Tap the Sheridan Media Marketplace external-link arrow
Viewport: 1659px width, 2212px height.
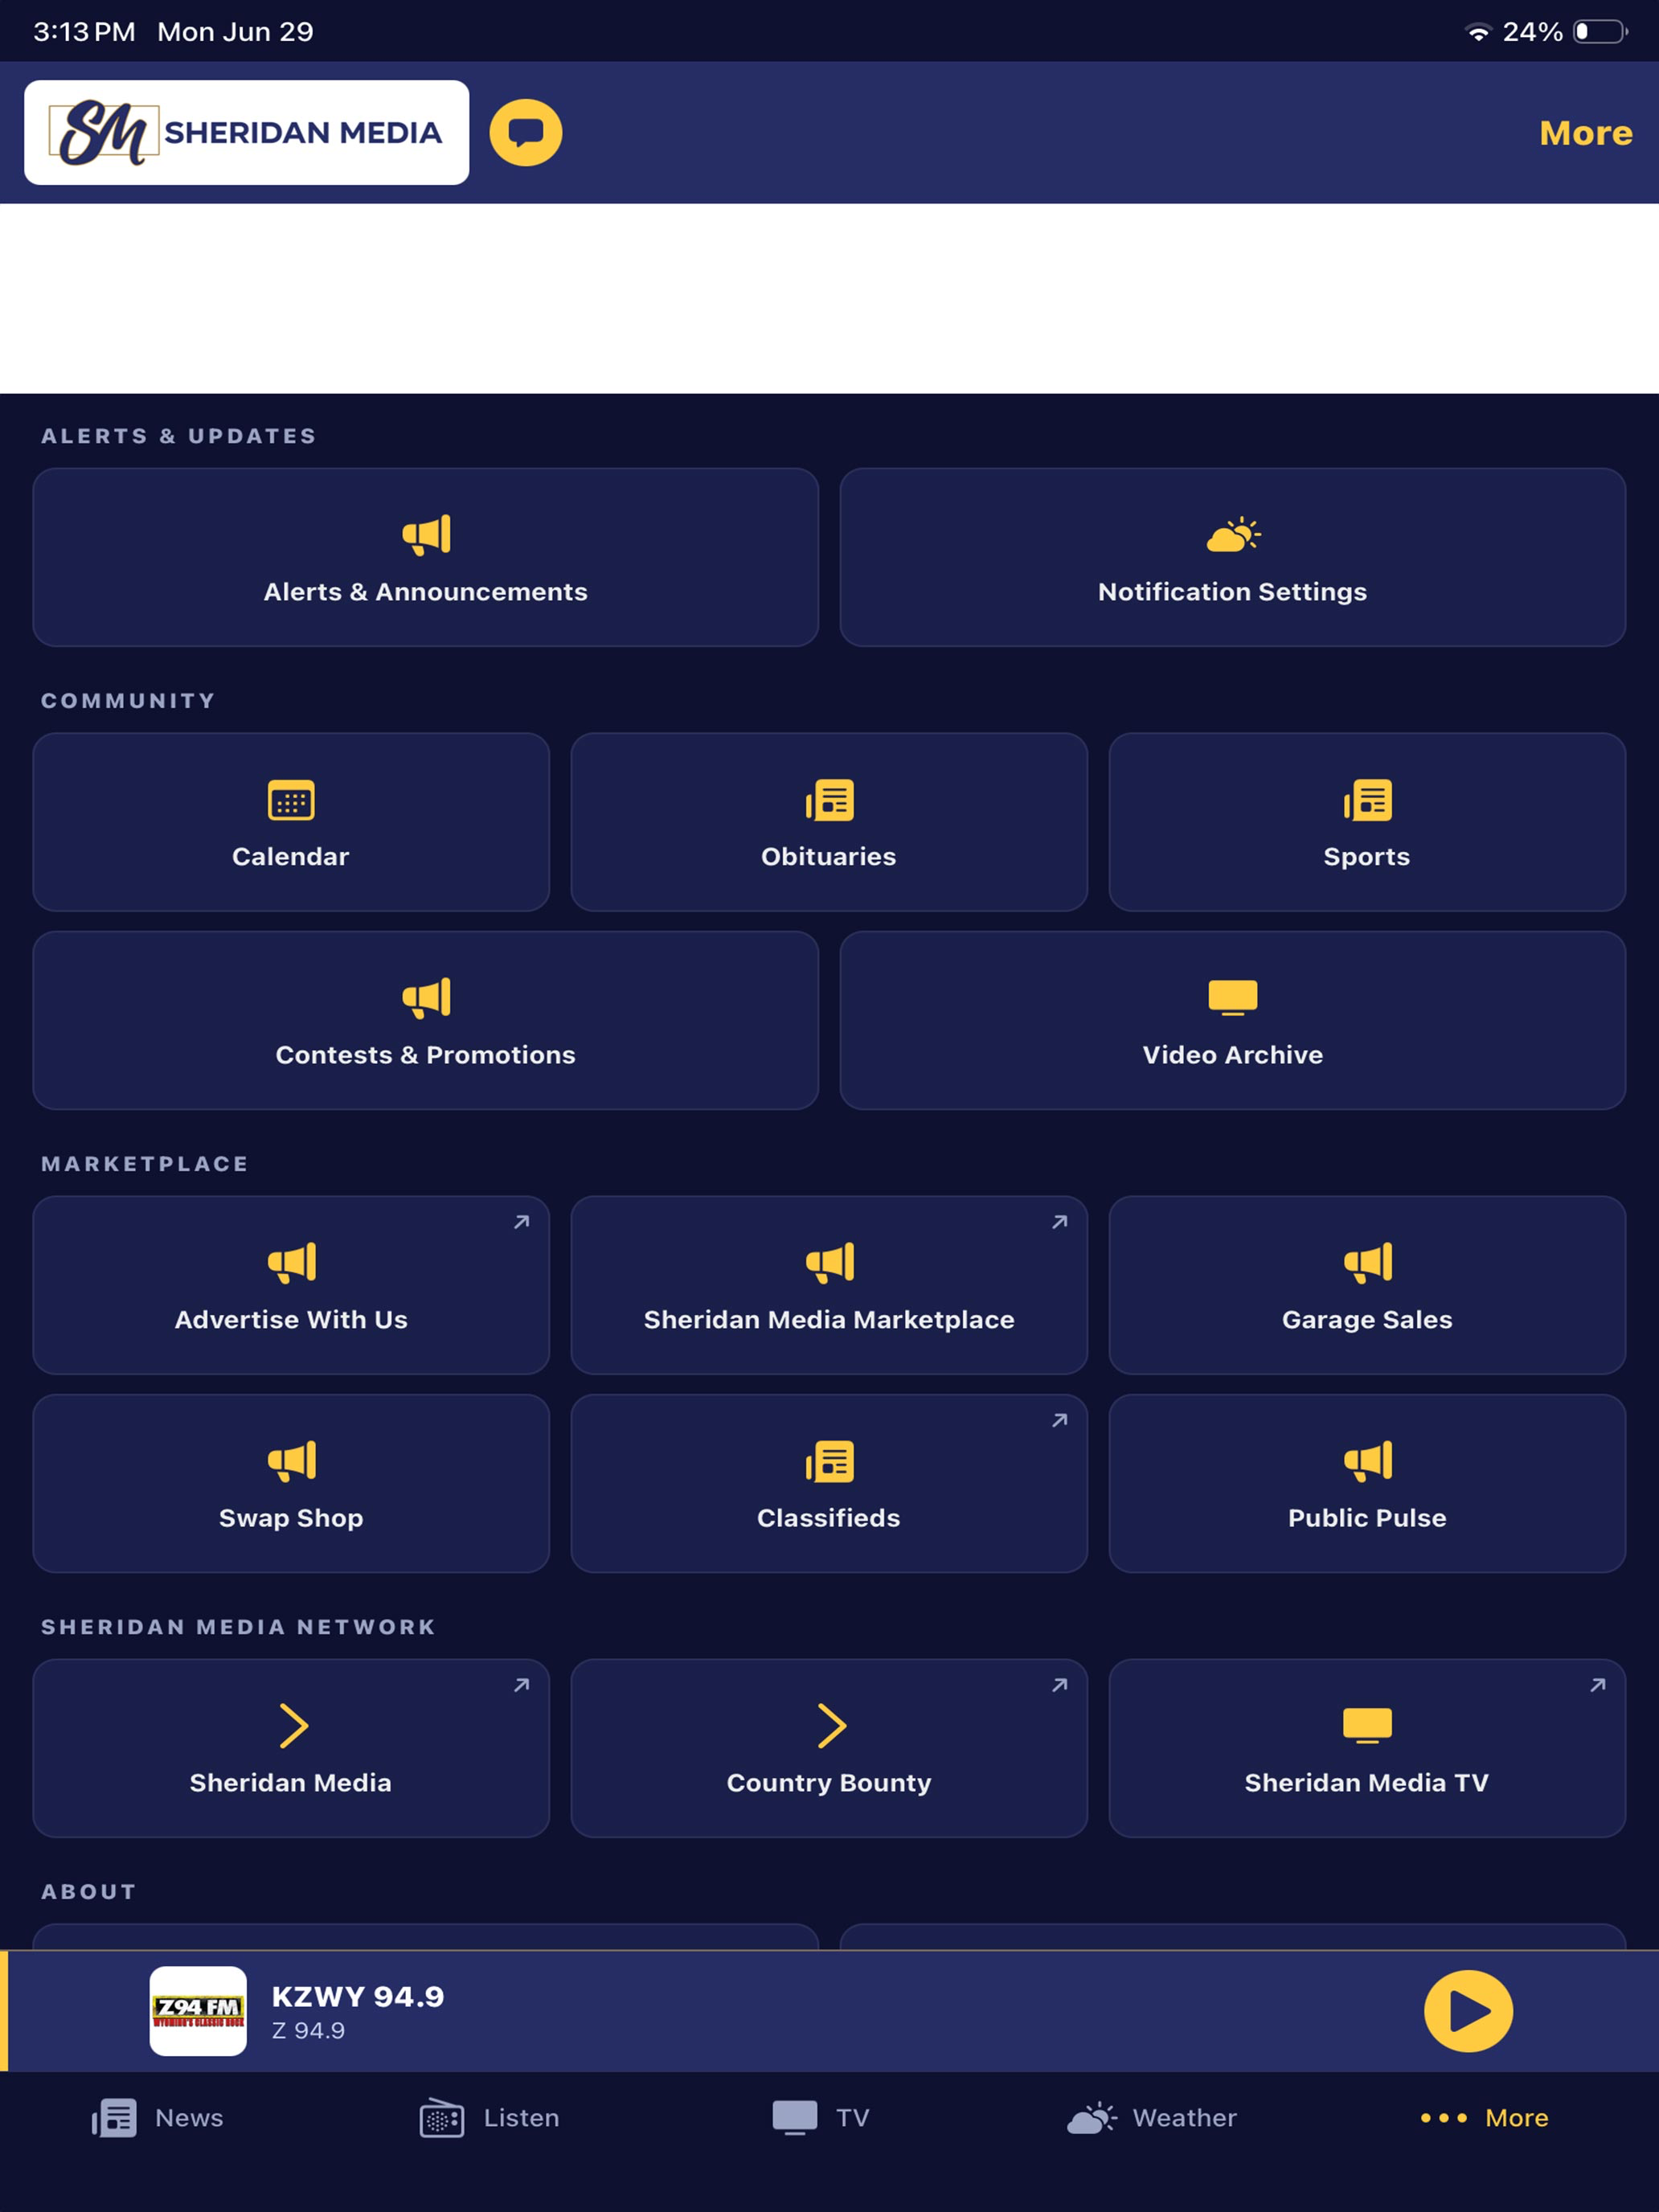coord(1059,1222)
